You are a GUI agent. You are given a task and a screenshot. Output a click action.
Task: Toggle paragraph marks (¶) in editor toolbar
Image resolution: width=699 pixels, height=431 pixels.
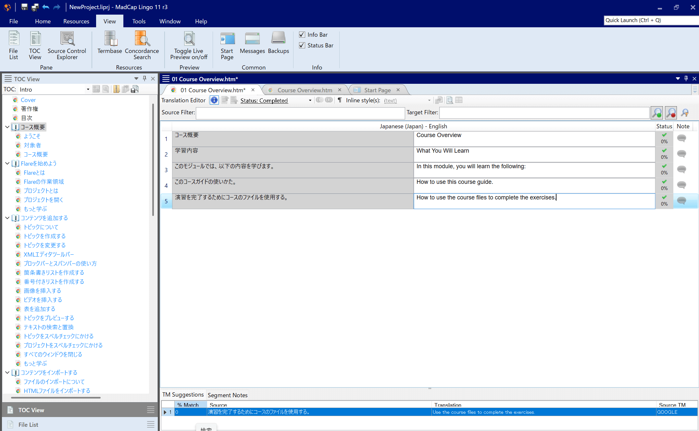[x=340, y=100]
